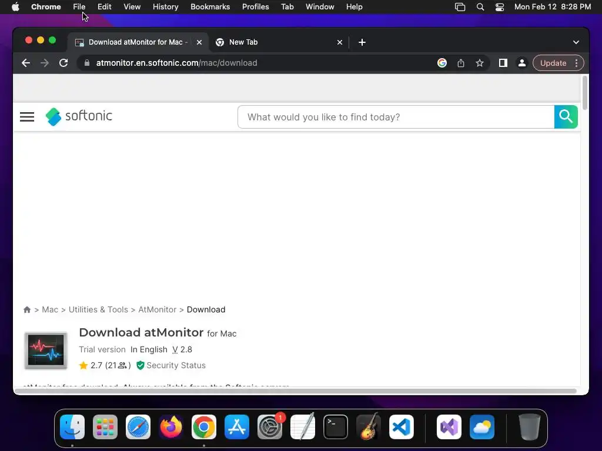602x451 pixels.
Task: Open Visual Studio Code from the dock
Action: point(402,427)
